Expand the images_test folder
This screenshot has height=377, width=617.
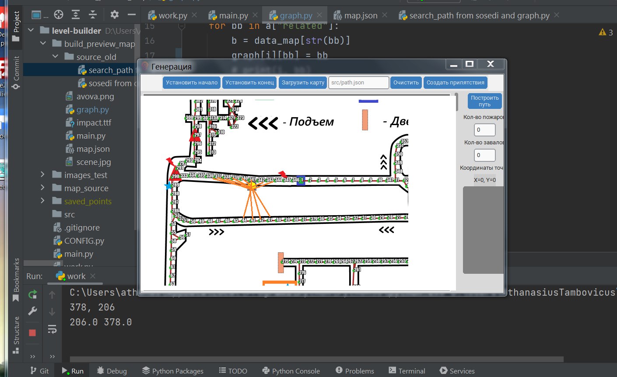point(43,175)
